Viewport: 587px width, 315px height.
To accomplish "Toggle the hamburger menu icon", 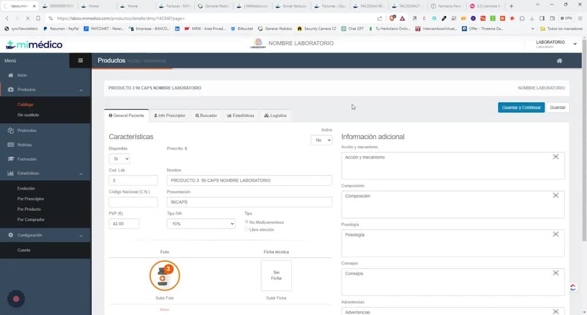I will click(80, 61).
